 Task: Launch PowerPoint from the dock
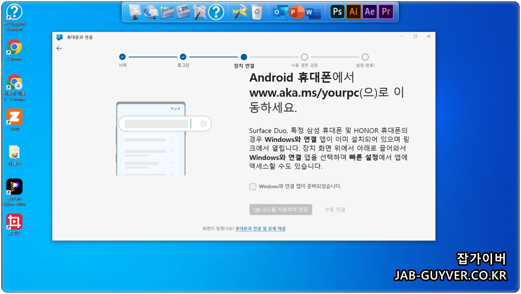pyautogui.click(x=296, y=12)
